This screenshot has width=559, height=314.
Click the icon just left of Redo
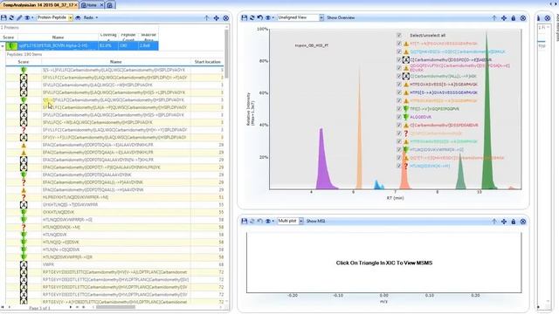click(78, 17)
